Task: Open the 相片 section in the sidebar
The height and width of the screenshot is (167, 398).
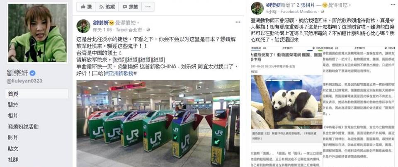Action: (x=13, y=116)
